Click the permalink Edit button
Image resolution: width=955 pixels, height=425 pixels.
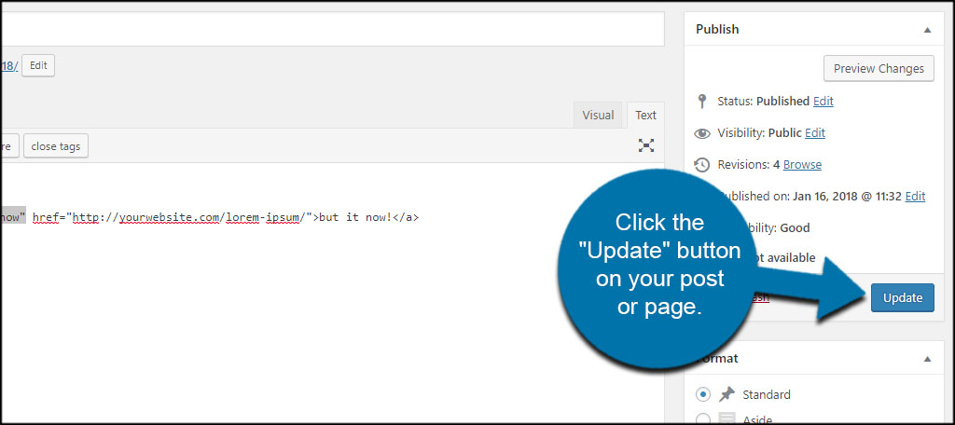[x=38, y=66]
